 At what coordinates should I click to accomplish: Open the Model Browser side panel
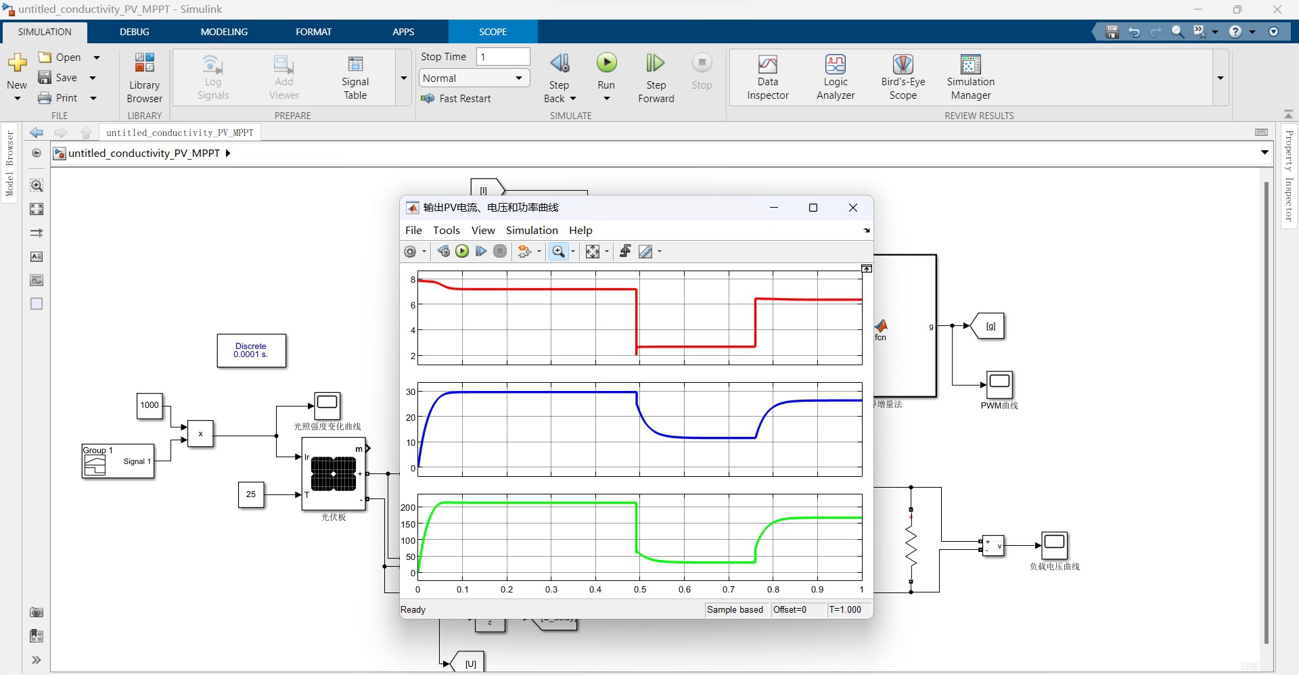pyautogui.click(x=9, y=163)
